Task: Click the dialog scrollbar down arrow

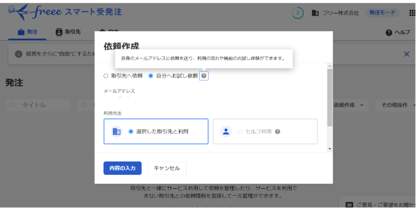Action: (x=330, y=149)
